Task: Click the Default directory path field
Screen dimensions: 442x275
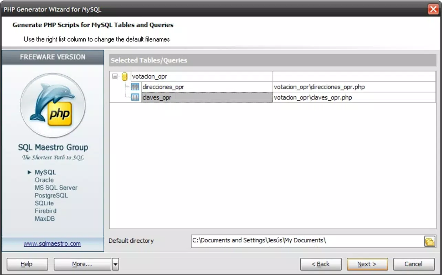Action: (307, 241)
